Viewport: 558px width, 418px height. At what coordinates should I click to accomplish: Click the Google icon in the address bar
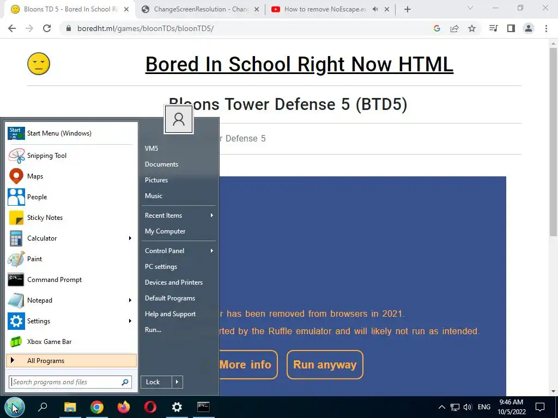tap(437, 28)
